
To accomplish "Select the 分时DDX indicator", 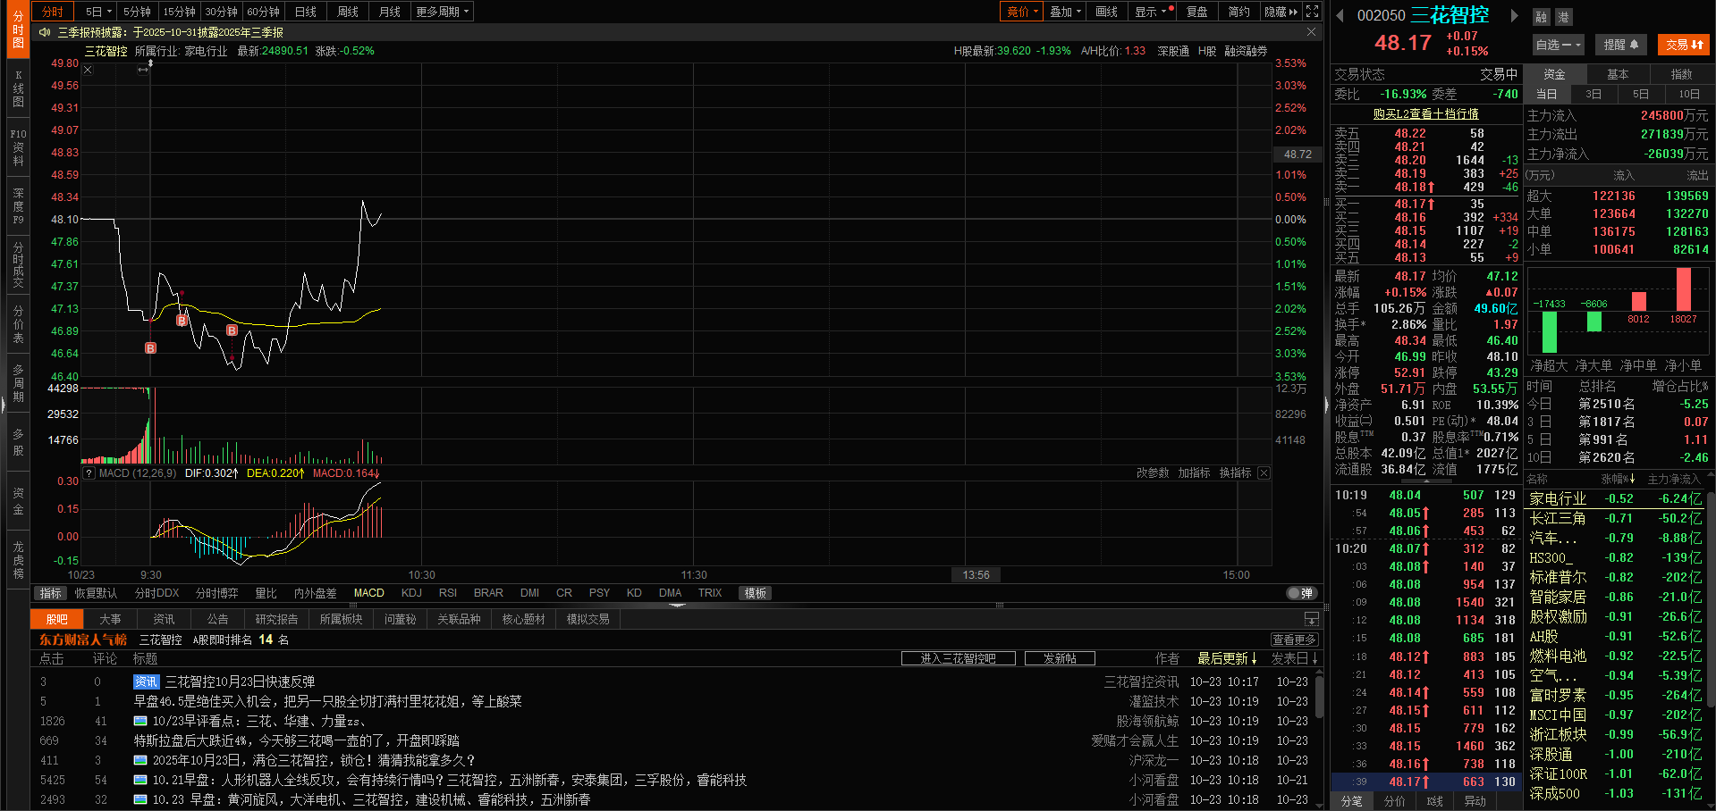I will coord(157,593).
